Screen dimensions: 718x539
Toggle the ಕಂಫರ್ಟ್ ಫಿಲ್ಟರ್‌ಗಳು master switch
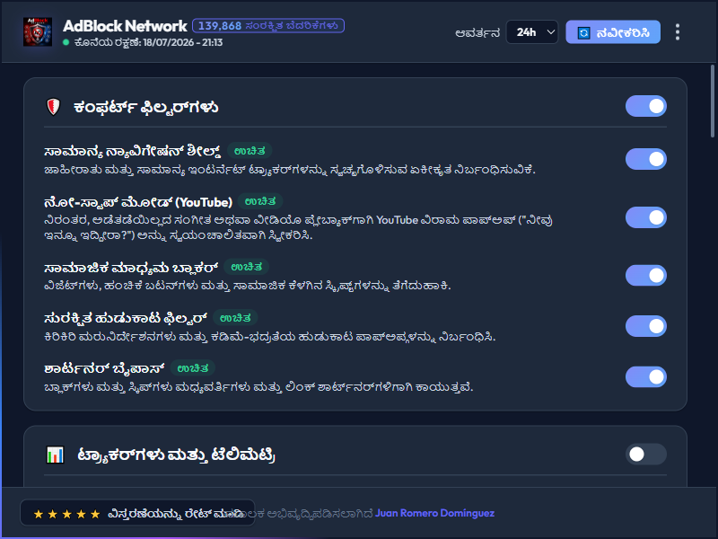(645, 106)
